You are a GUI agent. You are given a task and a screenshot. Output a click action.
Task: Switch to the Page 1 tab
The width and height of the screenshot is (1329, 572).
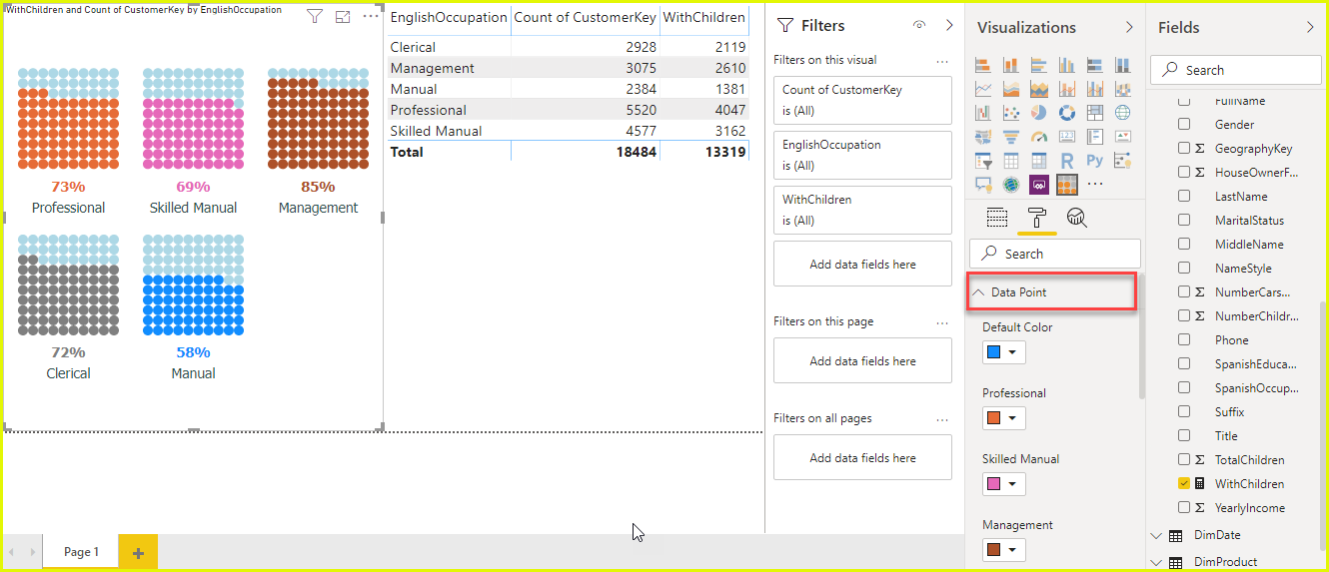click(x=81, y=552)
